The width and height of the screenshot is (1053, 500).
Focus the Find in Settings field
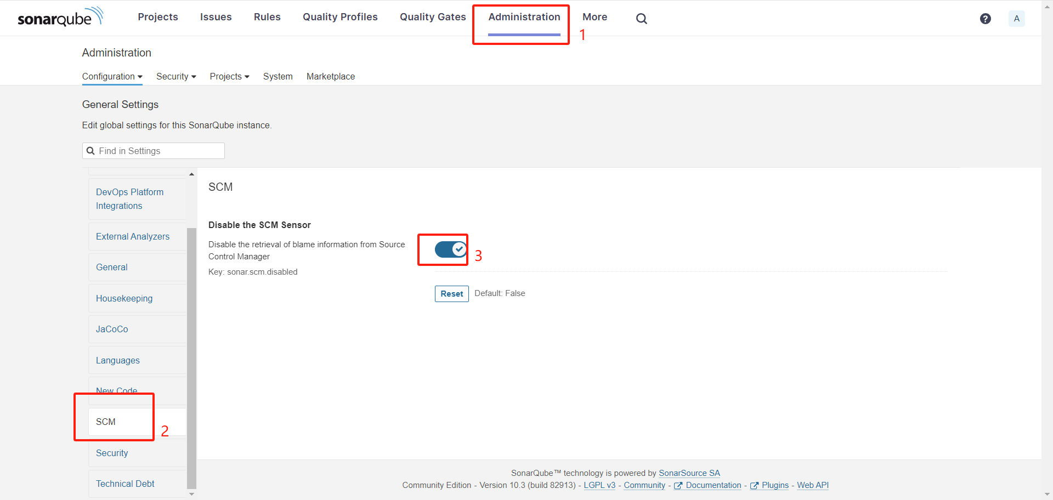(x=154, y=151)
